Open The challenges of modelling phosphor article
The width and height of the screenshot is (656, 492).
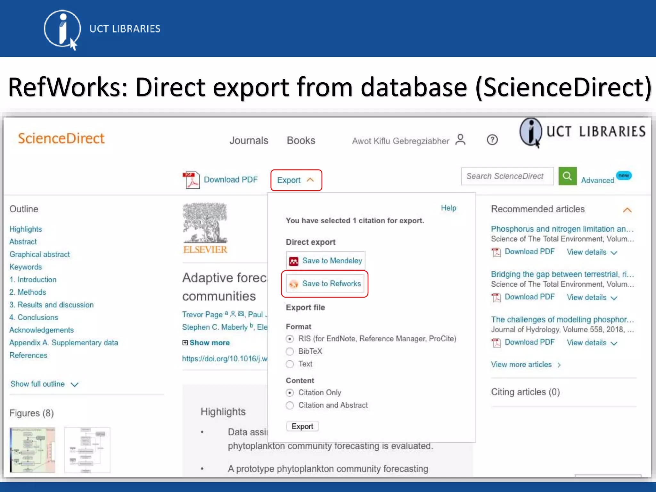(x=562, y=319)
